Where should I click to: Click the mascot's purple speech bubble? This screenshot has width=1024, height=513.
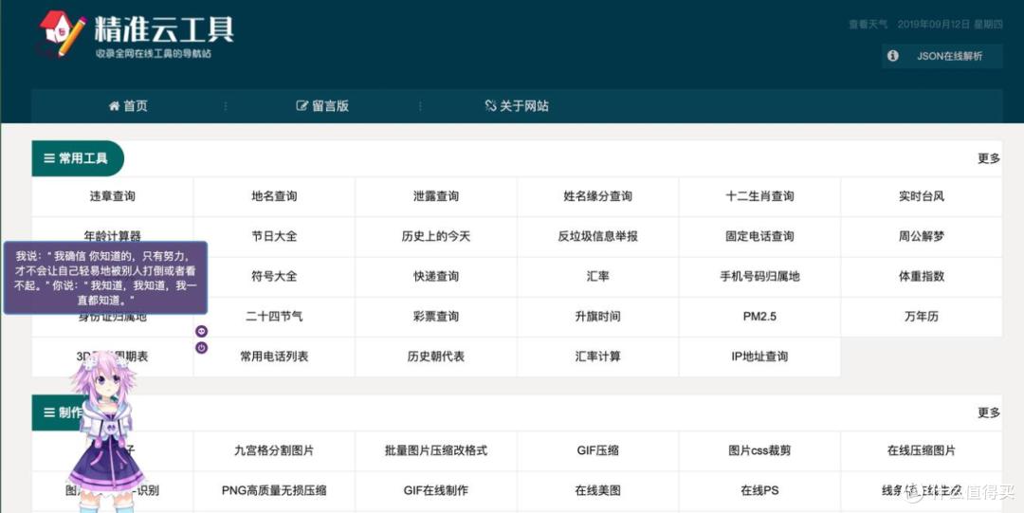[106, 278]
